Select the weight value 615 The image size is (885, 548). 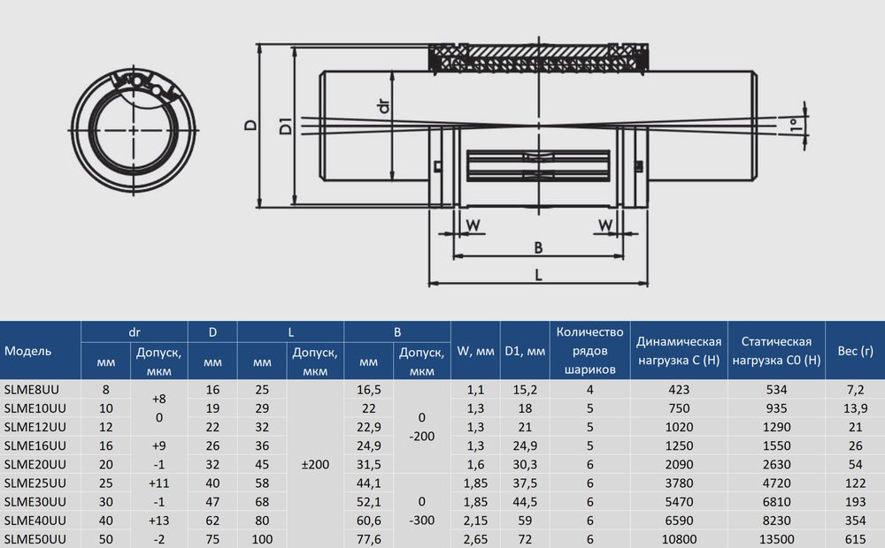[855, 538]
